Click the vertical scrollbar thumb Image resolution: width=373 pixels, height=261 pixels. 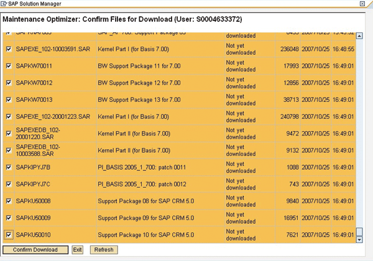tap(359, 232)
